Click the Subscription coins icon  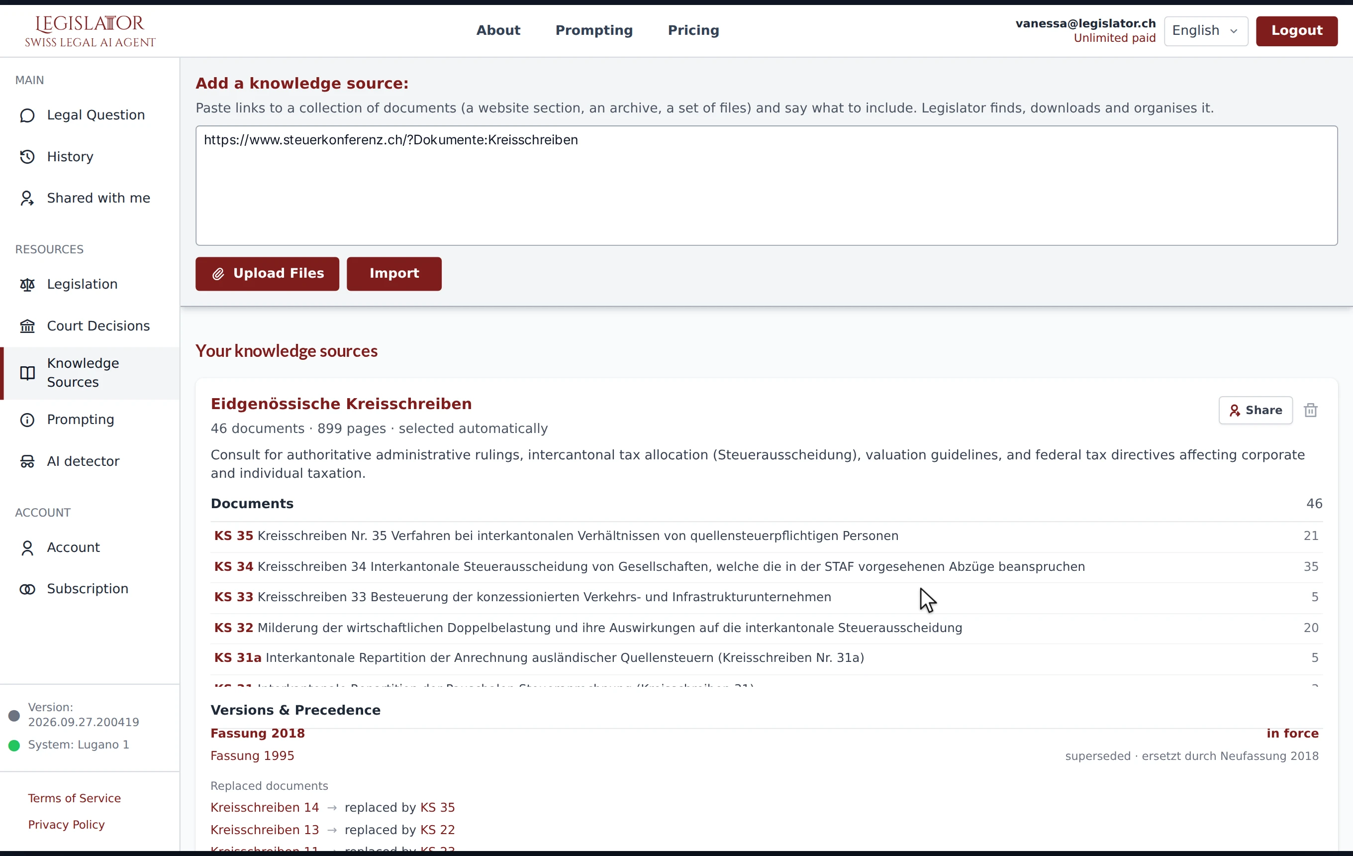(27, 589)
